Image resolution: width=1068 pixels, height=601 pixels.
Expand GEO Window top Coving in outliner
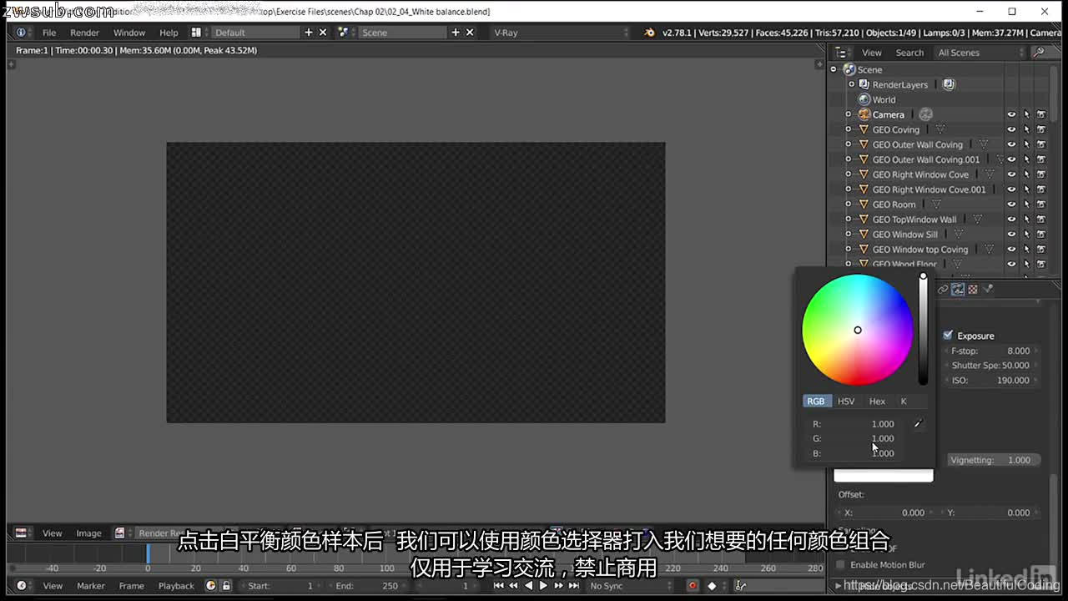pyautogui.click(x=849, y=250)
